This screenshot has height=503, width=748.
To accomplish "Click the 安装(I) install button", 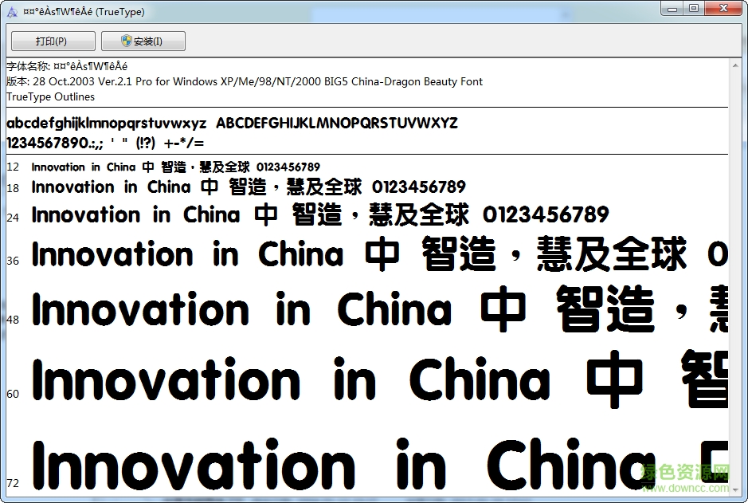I will [x=143, y=41].
